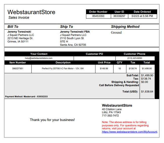This screenshot has height=143, width=164.
Task: Click the User ID header cell
Action: 119,12
